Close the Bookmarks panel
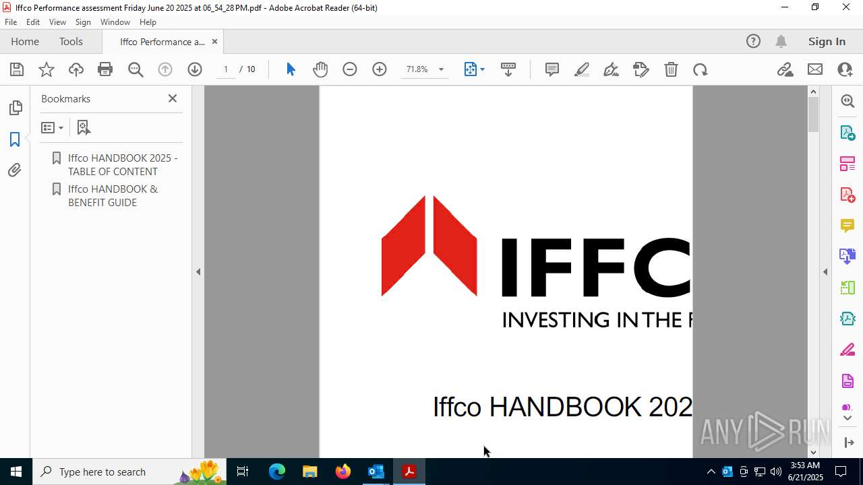Screen dimensions: 863x485 click(173, 98)
